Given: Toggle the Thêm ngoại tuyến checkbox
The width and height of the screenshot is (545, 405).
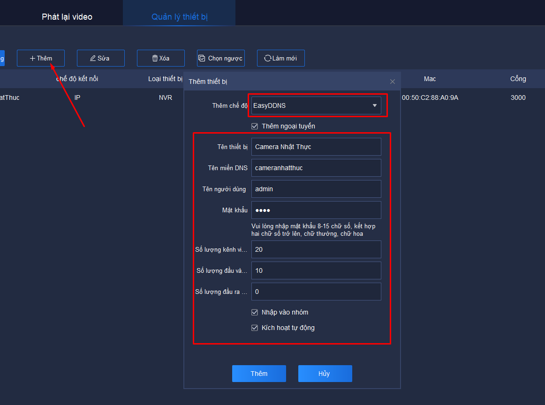Looking at the screenshot, I should click(x=255, y=126).
